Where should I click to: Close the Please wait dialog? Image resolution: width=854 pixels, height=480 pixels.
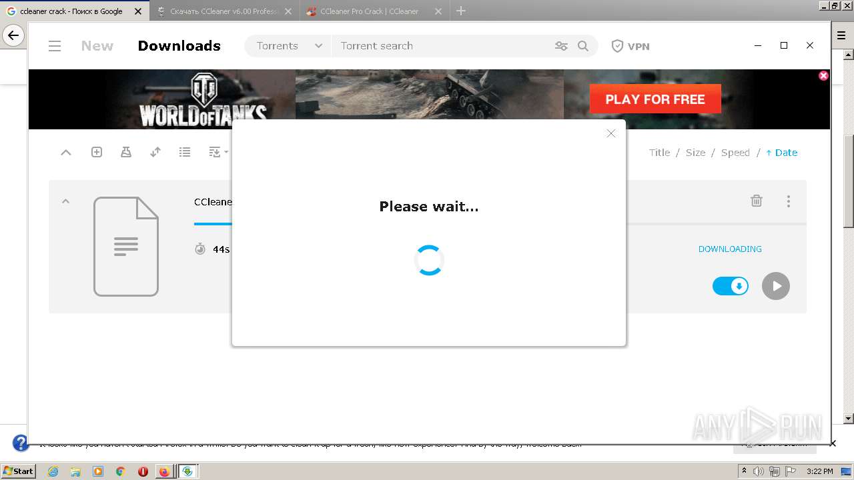pos(610,133)
